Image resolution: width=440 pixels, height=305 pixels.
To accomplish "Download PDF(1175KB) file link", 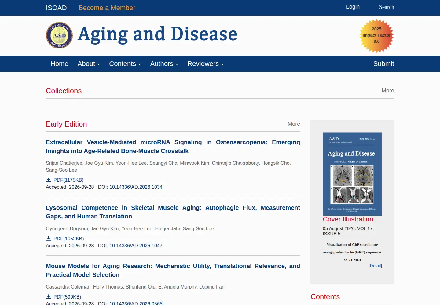I will pos(68,180).
